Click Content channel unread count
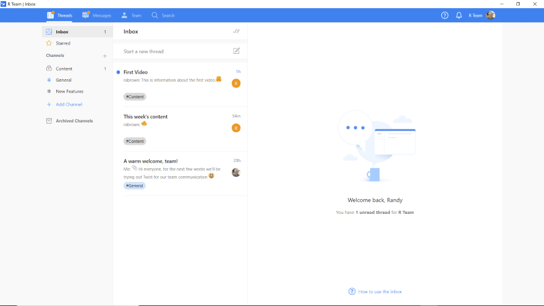Image resolution: width=544 pixels, height=306 pixels. [x=105, y=69]
